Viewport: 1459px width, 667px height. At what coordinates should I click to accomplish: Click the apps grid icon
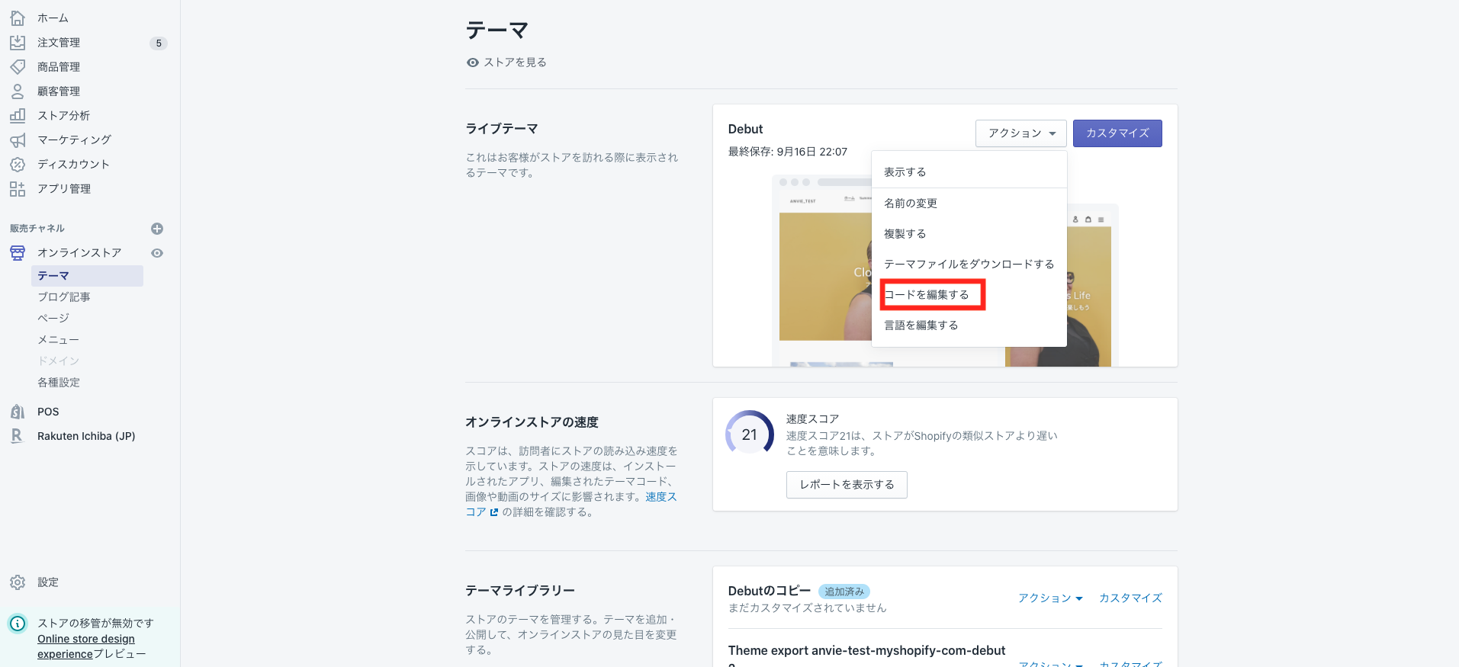[18, 189]
